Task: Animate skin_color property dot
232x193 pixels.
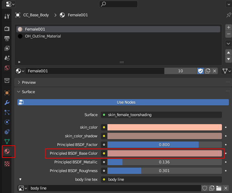Action: (x=226, y=127)
